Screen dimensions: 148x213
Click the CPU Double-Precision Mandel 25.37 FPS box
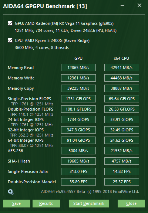[122, 182]
